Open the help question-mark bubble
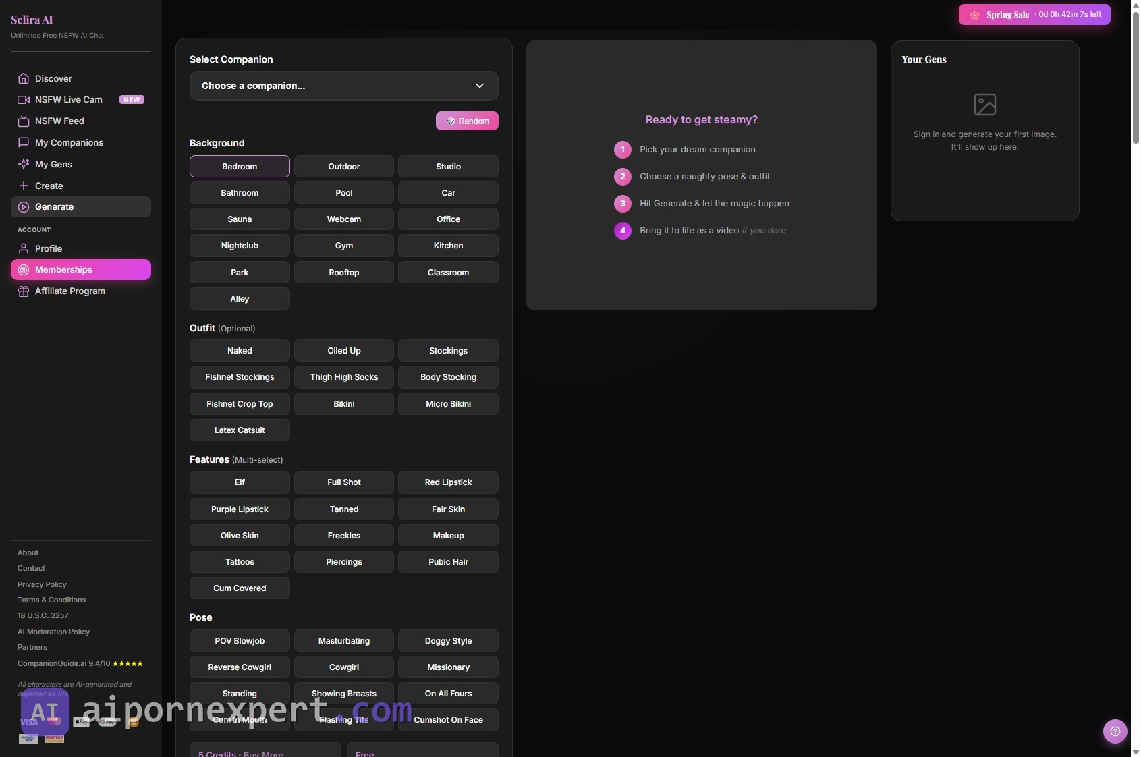The image size is (1141, 757). (x=1115, y=731)
